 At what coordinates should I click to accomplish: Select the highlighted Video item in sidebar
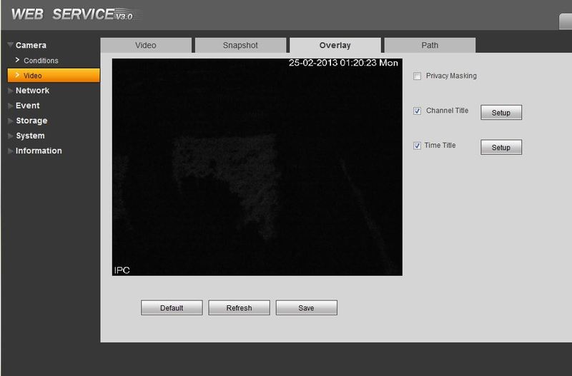[x=33, y=76]
